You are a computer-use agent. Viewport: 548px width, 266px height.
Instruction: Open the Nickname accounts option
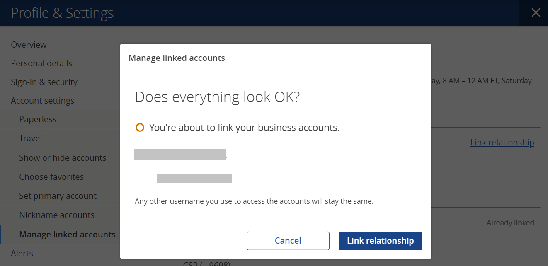[57, 215]
